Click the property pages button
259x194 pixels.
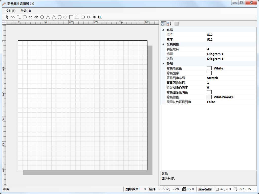(x=176, y=24)
